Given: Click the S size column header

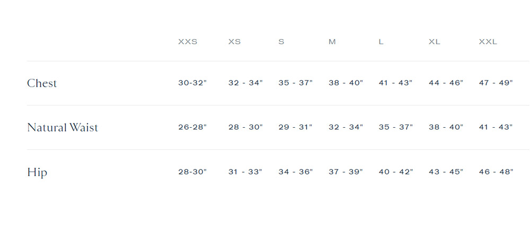Looking at the screenshot, I should pos(281,42).
